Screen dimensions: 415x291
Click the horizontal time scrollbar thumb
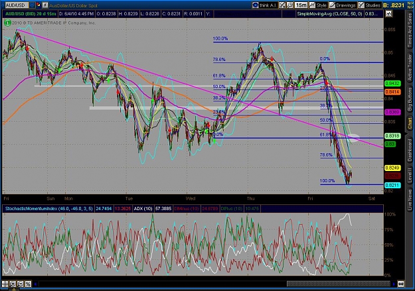click(338, 284)
